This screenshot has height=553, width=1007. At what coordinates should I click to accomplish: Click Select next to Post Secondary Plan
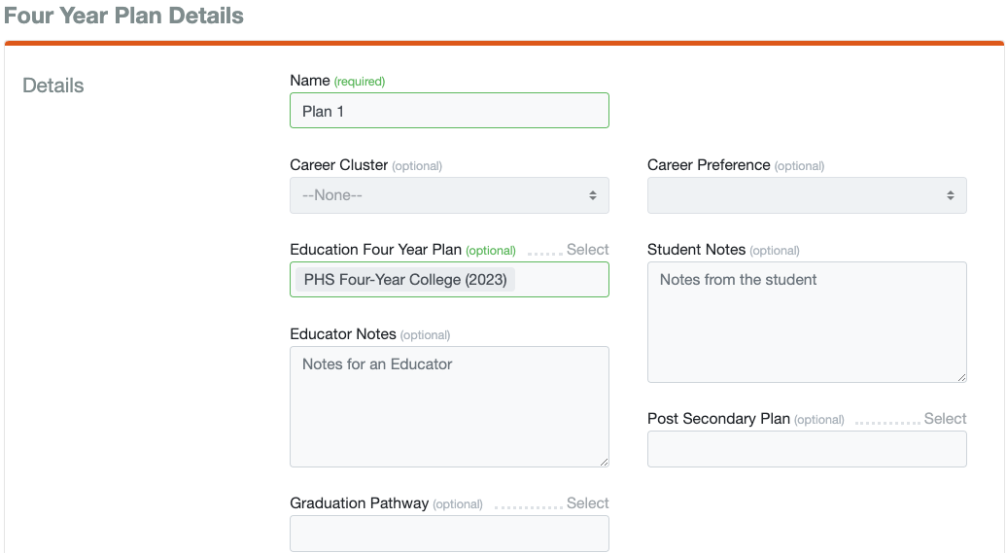coord(945,419)
